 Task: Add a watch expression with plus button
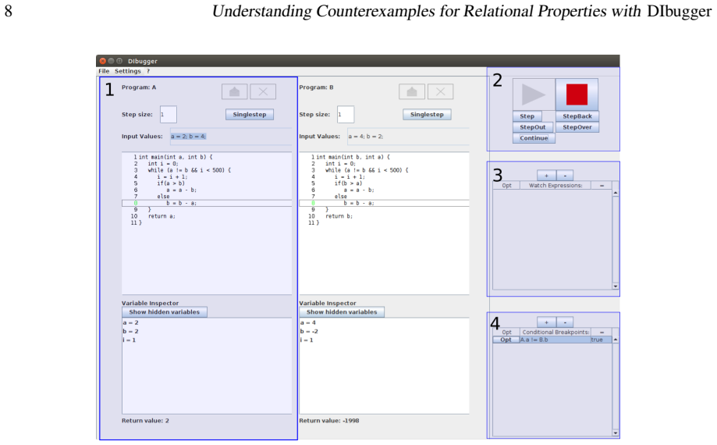546,176
